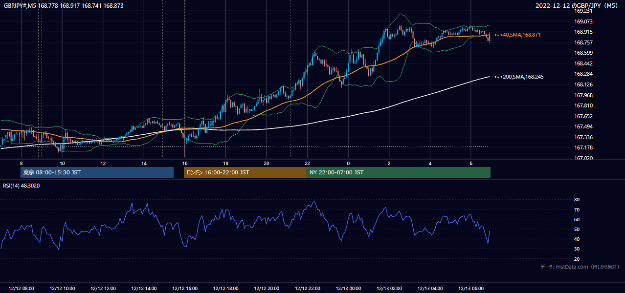Click RSI scale value 30
Image resolution: width=625 pixels, height=293 pixels.
pos(577,249)
